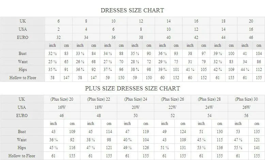This screenshot has width=265, height=160.
Task: Click the 22W USA size cell
Action: [x=172, y=107]
